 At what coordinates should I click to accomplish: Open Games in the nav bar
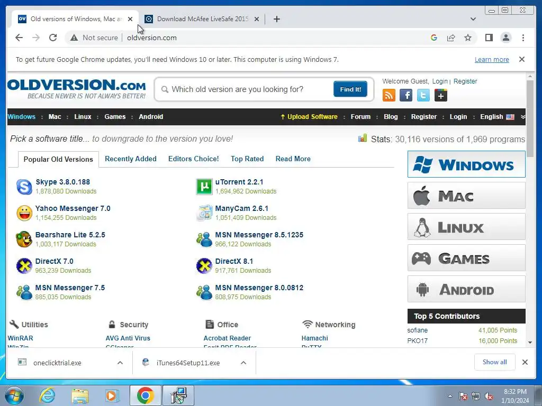tap(115, 117)
